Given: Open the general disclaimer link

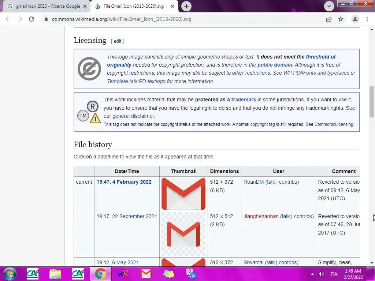Looking at the screenshot, I should tap(133, 116).
